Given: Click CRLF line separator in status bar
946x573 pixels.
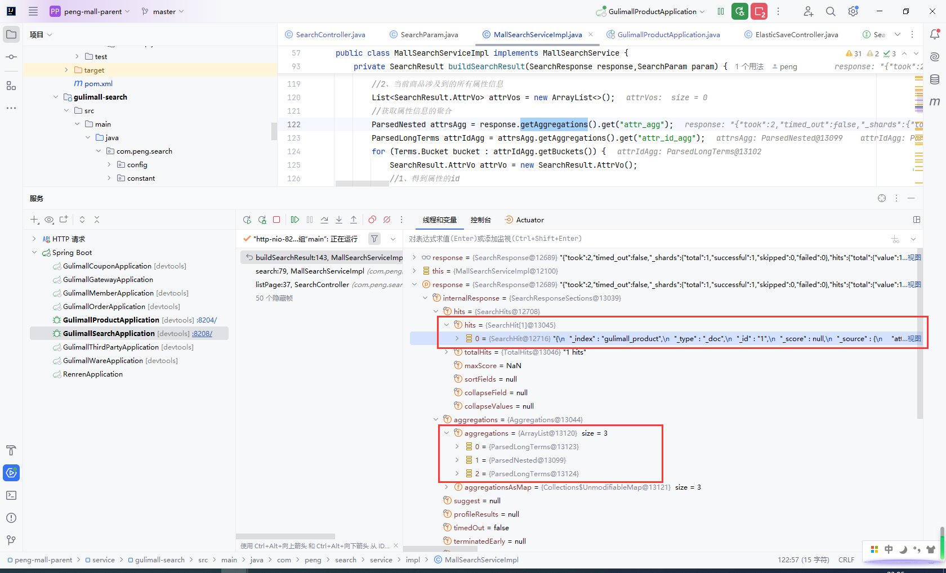Looking at the screenshot, I should (846, 559).
